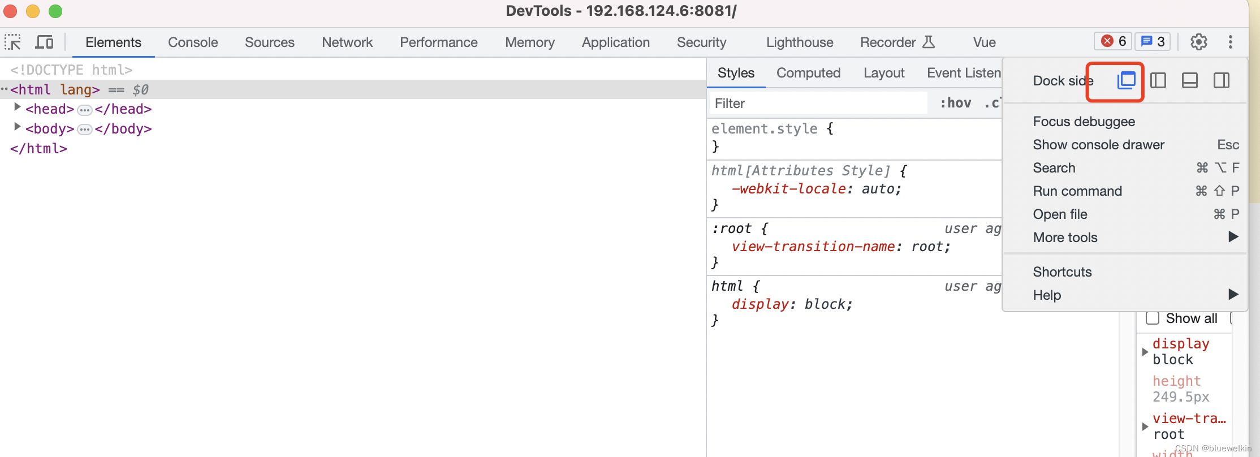The width and height of the screenshot is (1260, 457).
Task: Toggle the :hov element state button
Action: 955,103
